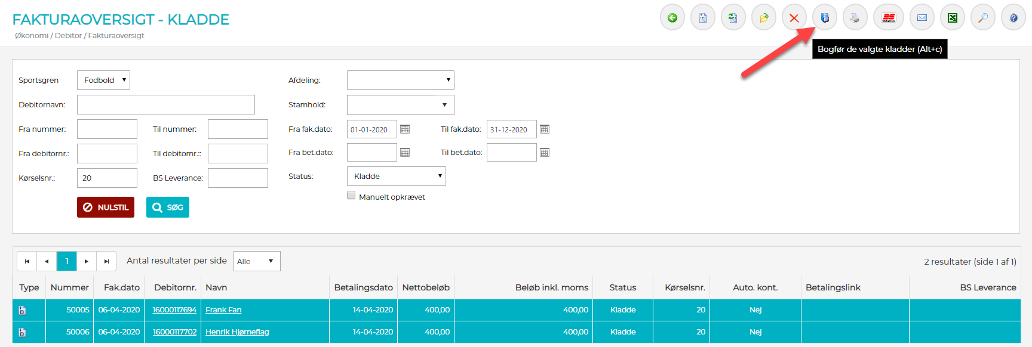Go to Debitor in the breadcrumb
The width and height of the screenshot is (1032, 347).
click(x=68, y=36)
